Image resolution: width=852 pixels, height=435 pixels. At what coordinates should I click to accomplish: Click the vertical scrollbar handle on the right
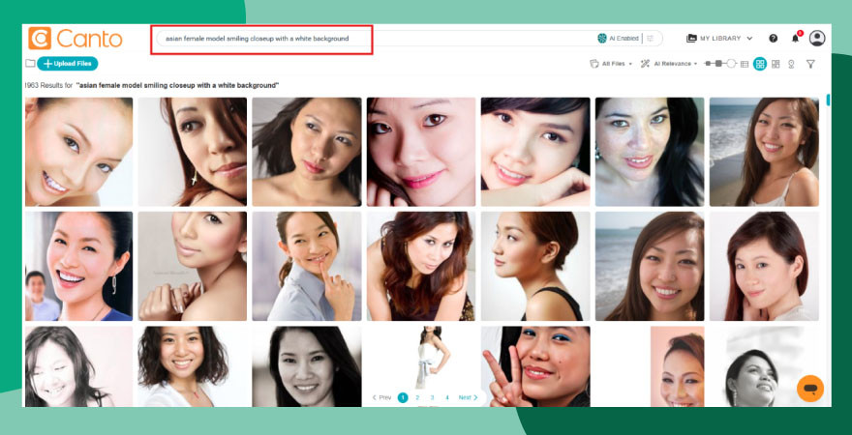[828, 100]
